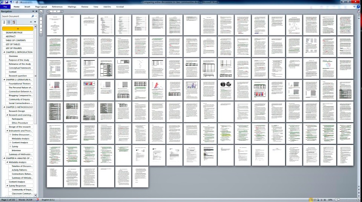Click the tab selector at the ruler corner
Screen dimensions: 362x202
pyautogui.click(x=41, y=11)
